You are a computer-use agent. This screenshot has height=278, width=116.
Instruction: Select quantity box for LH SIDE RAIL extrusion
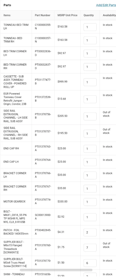click(90, 117)
